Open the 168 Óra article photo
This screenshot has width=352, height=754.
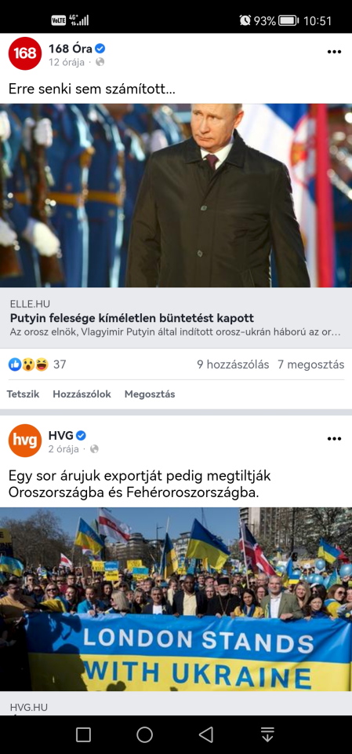[176, 196]
